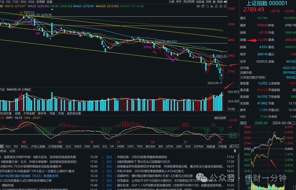Click the 加自选 add-to-watchlist button
The height and width of the screenshot is (190, 296).
200,2
